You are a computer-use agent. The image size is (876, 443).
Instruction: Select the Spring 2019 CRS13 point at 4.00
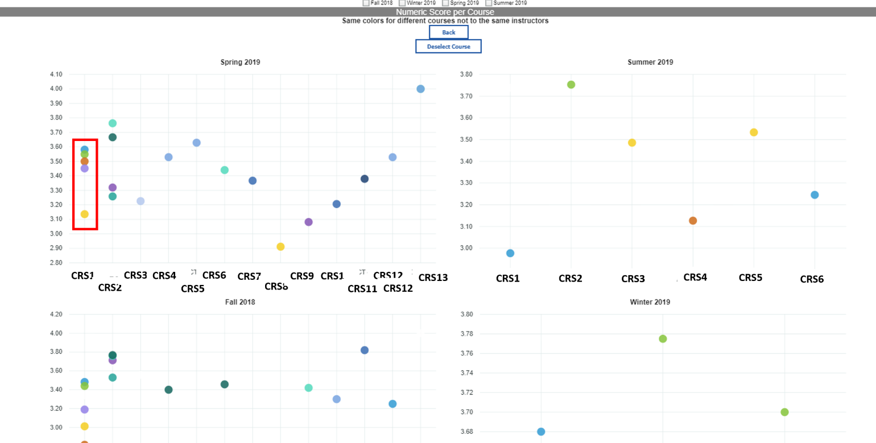click(420, 89)
